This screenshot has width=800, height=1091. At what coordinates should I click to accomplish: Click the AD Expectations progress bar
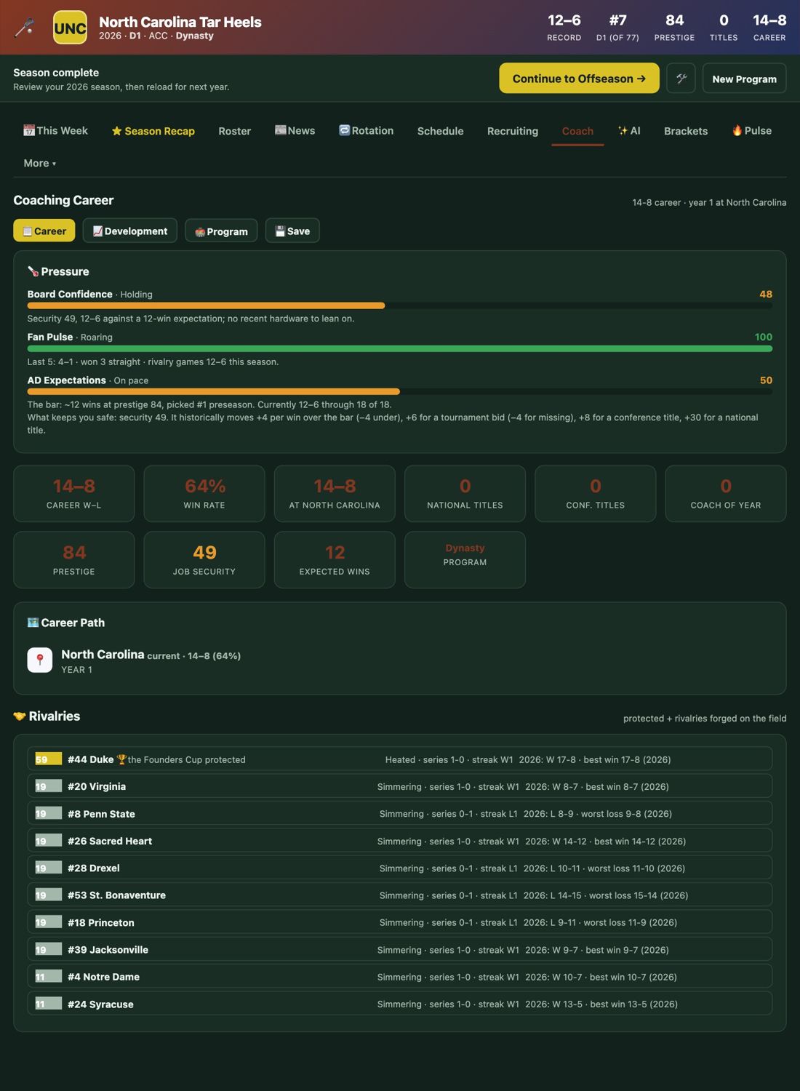click(x=400, y=391)
